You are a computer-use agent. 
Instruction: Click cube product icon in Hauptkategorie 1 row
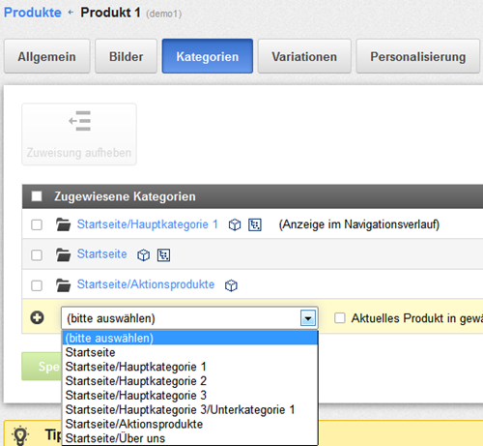point(235,224)
